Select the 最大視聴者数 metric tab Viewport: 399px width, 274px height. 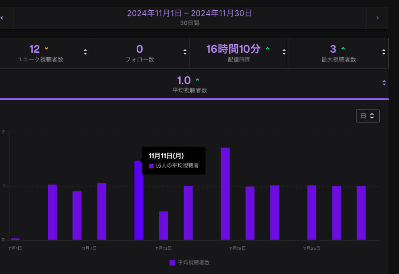[338, 53]
